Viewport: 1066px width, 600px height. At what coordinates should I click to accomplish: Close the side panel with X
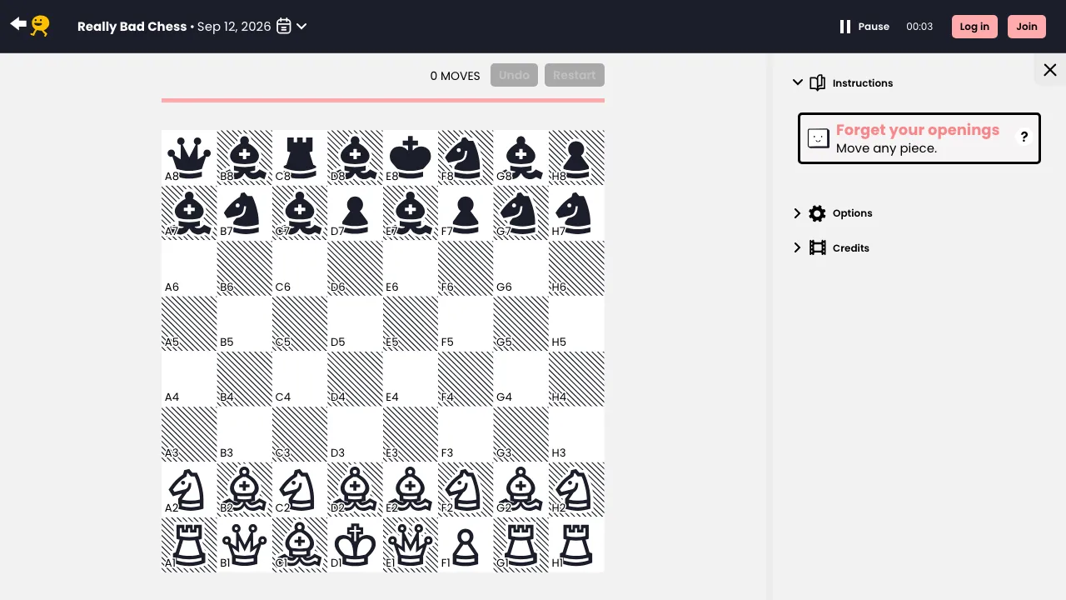[x=1050, y=70]
